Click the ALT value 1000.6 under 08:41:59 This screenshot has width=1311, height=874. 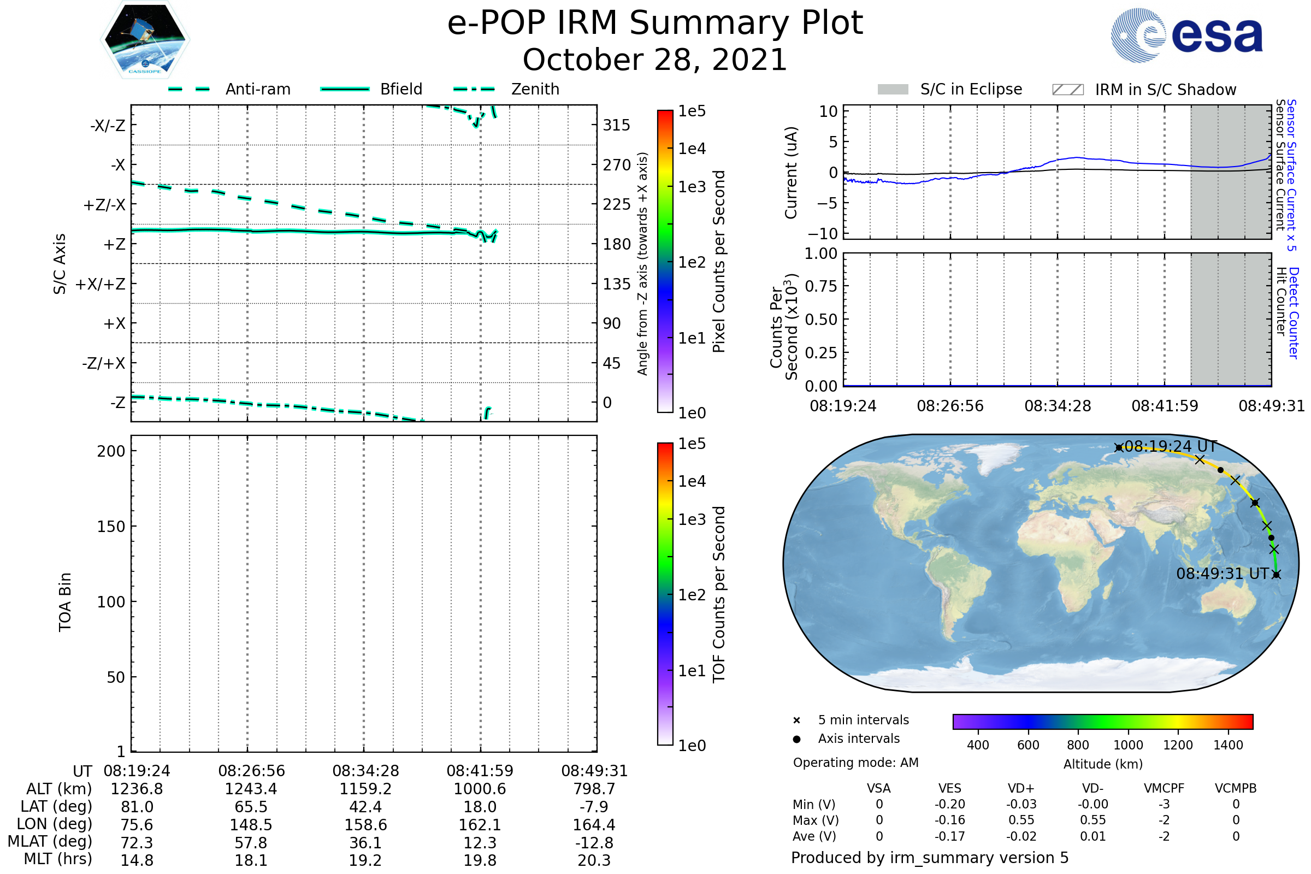point(480,789)
